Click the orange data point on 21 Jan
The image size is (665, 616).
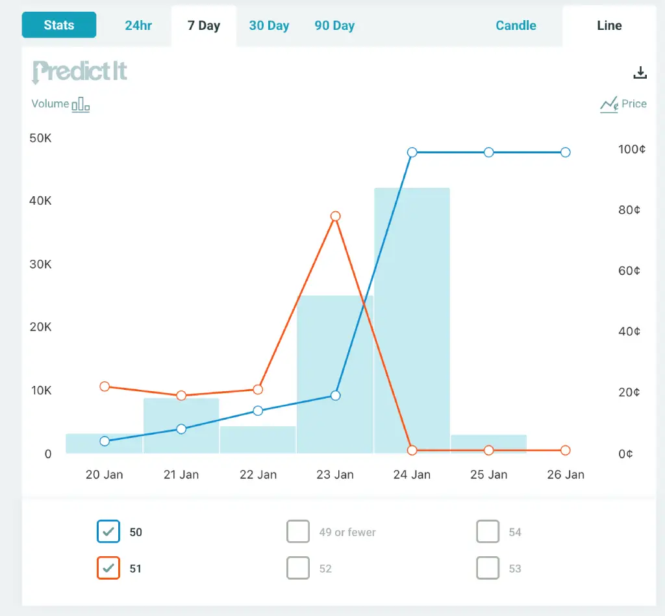(181, 395)
